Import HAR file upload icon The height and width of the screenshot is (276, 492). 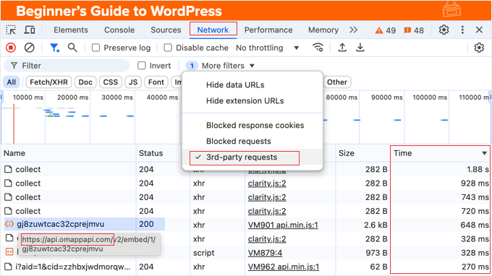(x=342, y=48)
